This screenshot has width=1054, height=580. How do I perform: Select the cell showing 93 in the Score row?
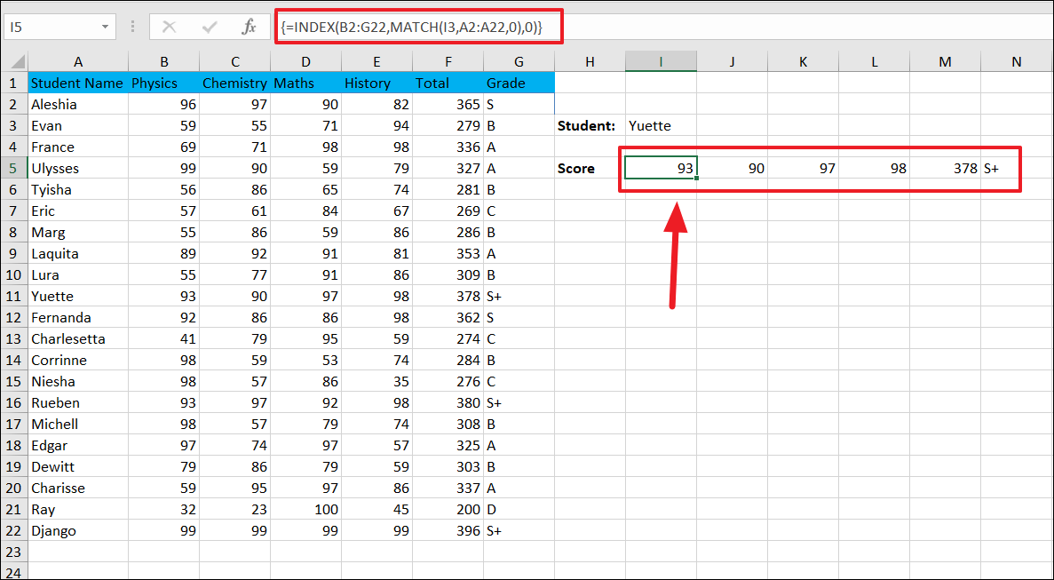(661, 168)
